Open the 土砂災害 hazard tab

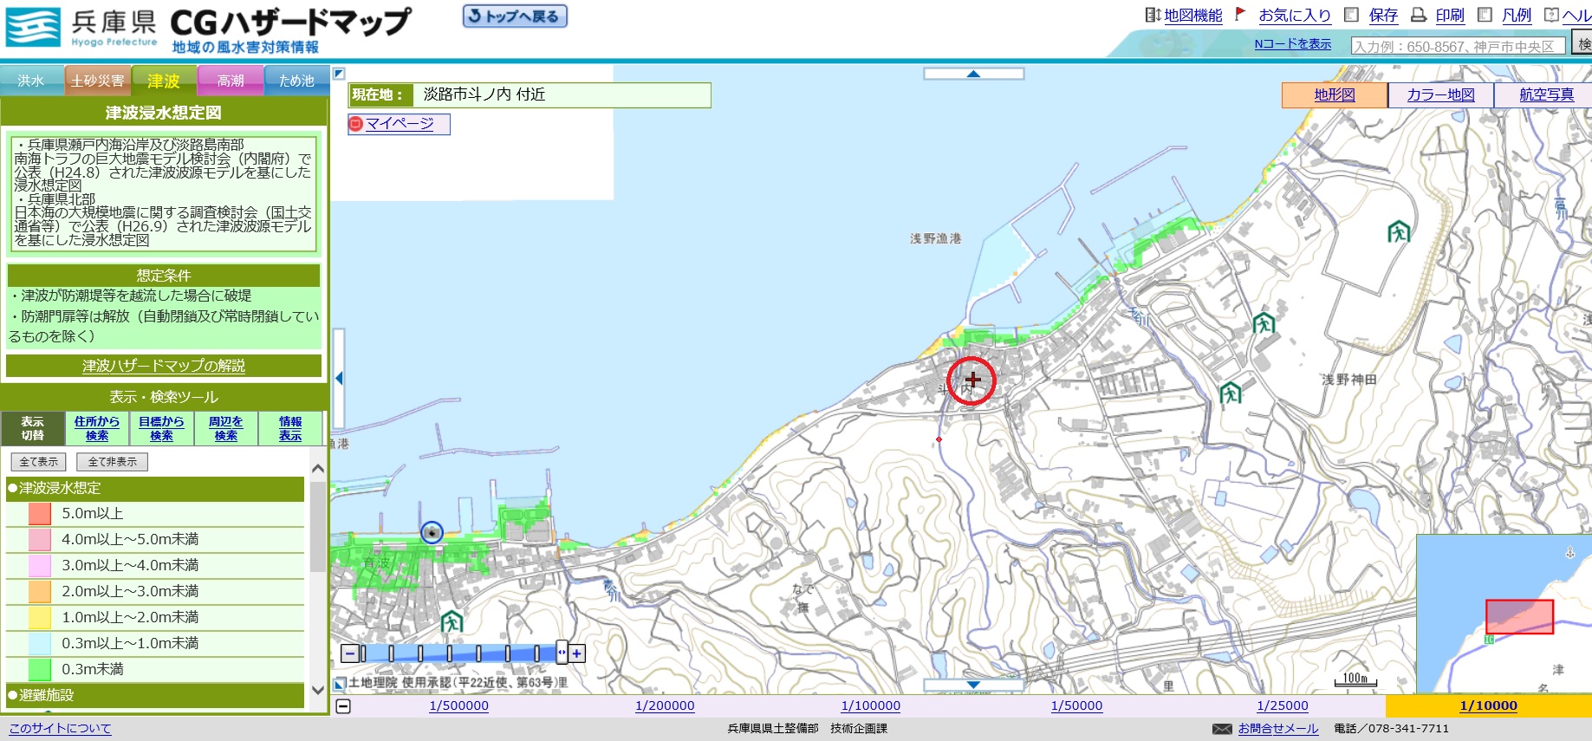(97, 81)
